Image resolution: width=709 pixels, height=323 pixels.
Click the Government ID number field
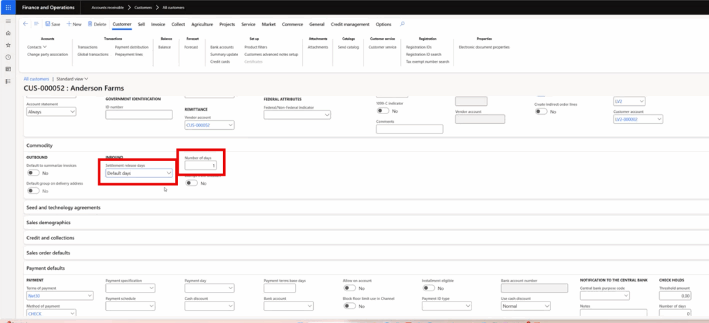pyautogui.click(x=138, y=115)
